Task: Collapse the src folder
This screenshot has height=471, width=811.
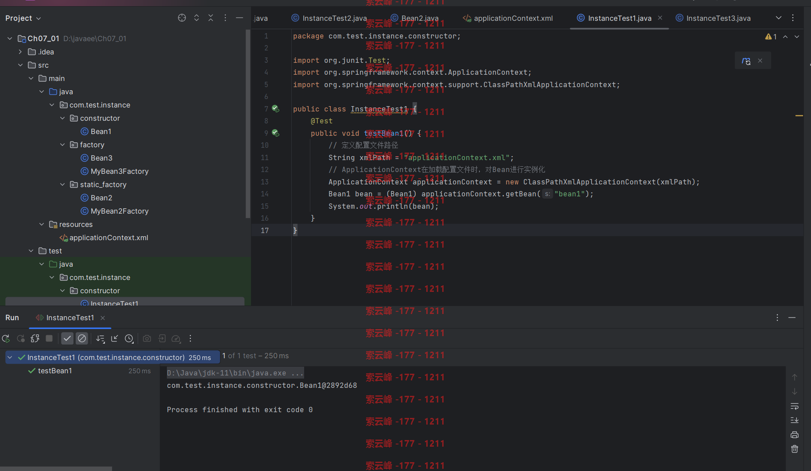Action: (20, 65)
